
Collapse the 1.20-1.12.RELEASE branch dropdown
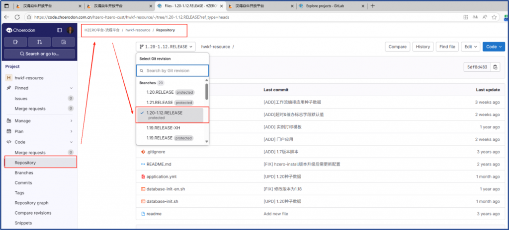click(166, 47)
